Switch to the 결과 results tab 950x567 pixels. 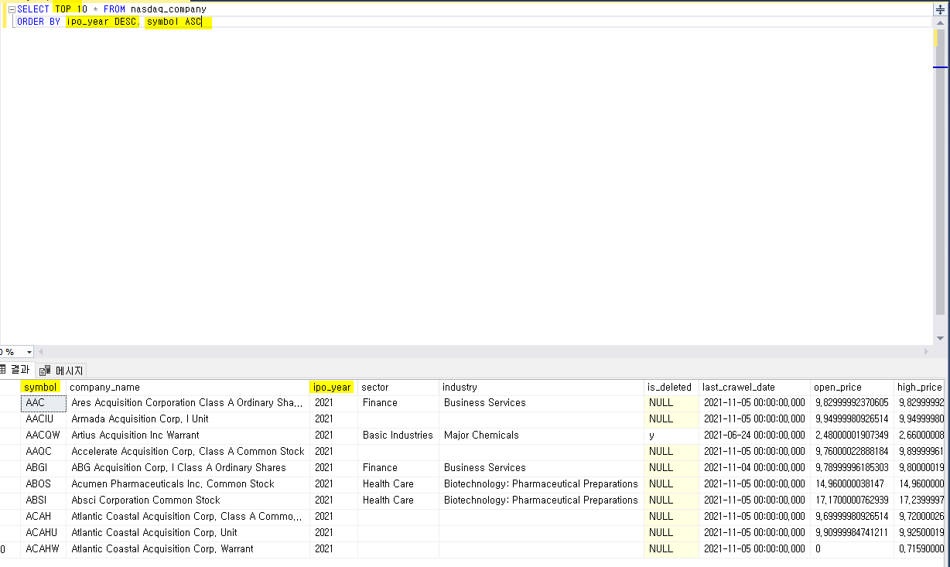pos(15,371)
